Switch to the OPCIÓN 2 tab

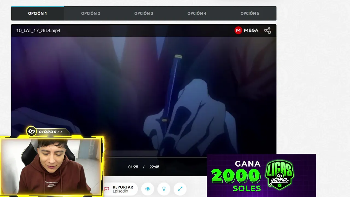tap(91, 13)
